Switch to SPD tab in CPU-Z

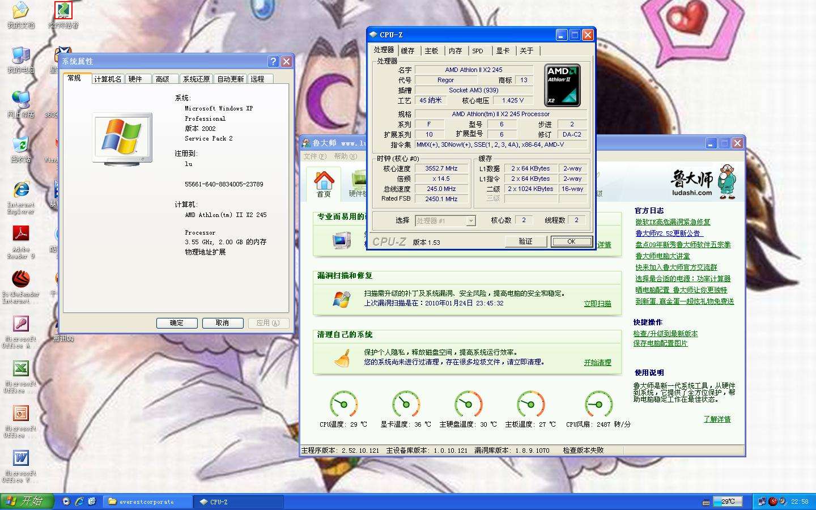pos(478,51)
